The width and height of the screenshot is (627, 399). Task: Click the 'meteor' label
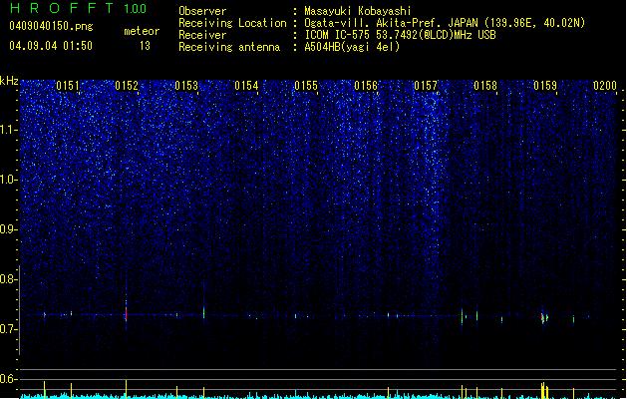pos(142,31)
